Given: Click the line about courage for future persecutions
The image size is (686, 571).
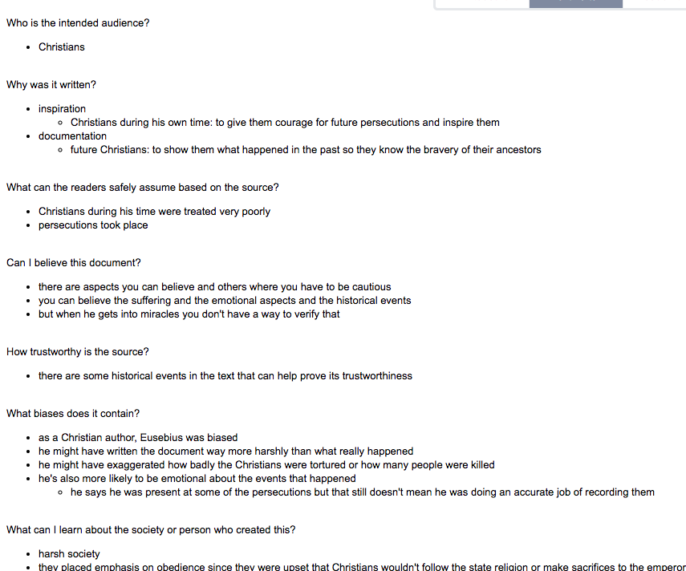Looking at the screenshot, I should pyautogui.click(x=285, y=123).
